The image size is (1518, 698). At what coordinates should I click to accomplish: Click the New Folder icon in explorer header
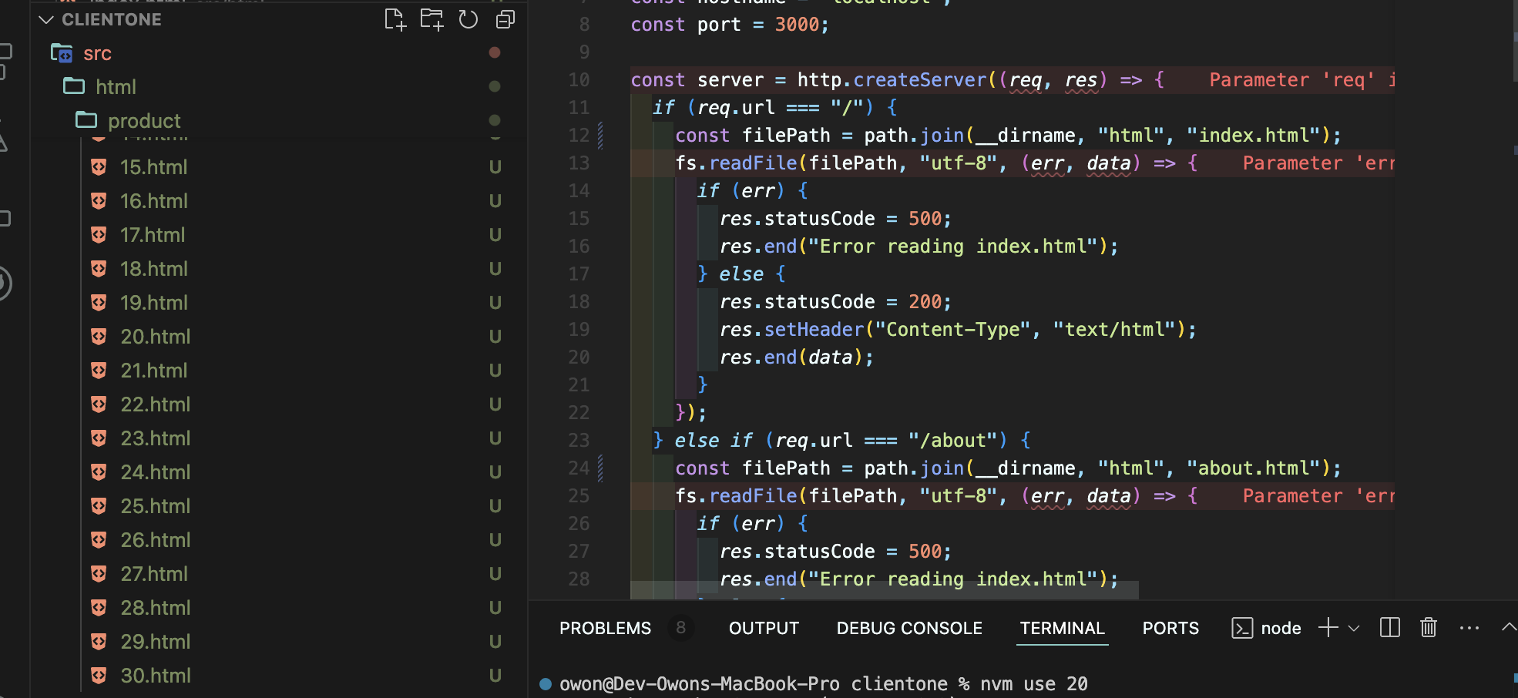[x=432, y=19]
